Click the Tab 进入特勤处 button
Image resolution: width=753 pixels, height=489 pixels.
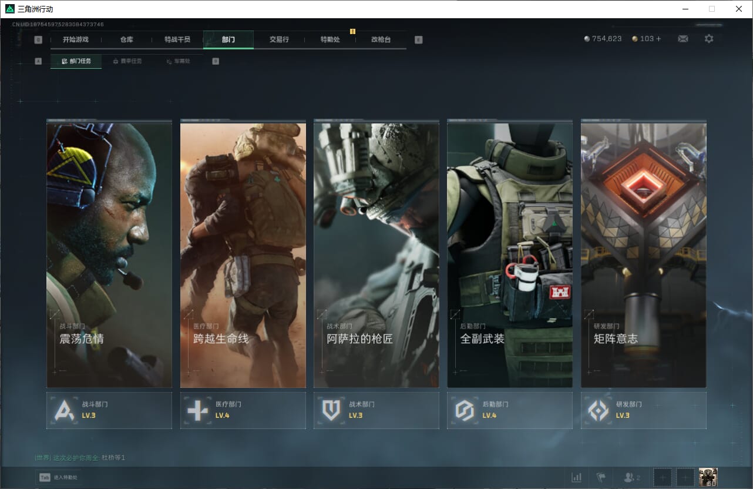[x=59, y=477]
